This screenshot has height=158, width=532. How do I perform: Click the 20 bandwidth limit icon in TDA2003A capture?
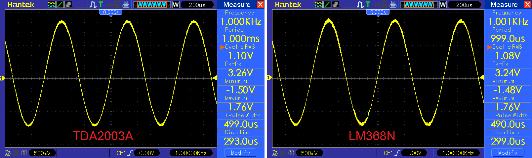point(16,153)
